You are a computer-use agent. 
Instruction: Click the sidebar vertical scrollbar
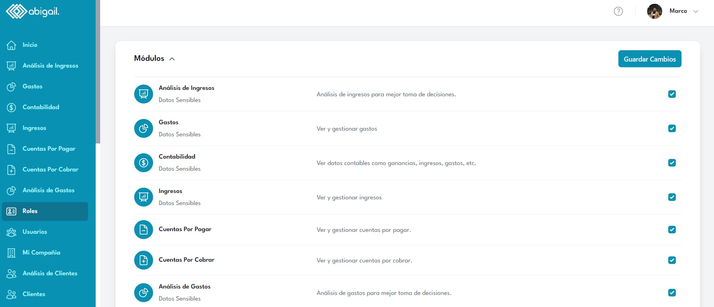click(98, 72)
